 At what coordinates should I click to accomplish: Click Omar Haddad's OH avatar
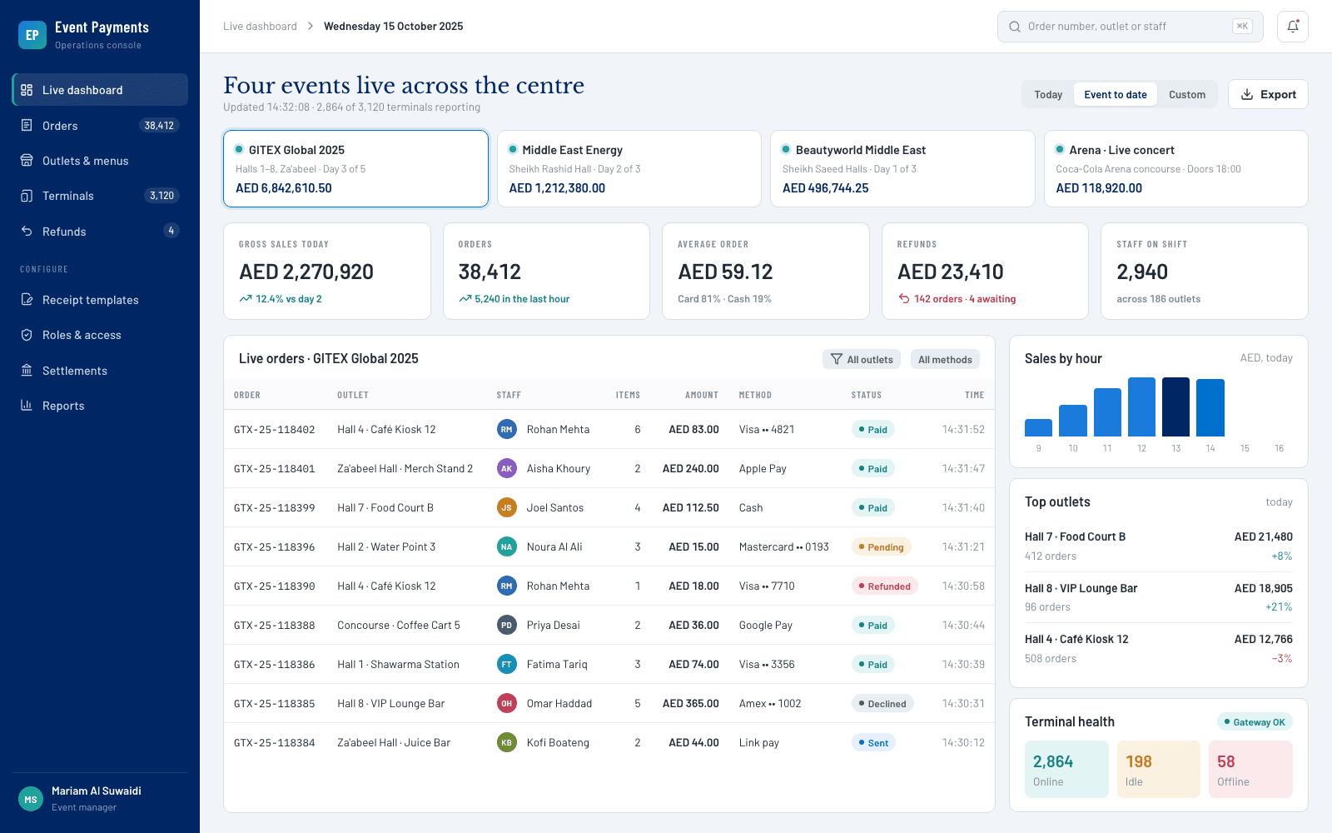(x=506, y=704)
